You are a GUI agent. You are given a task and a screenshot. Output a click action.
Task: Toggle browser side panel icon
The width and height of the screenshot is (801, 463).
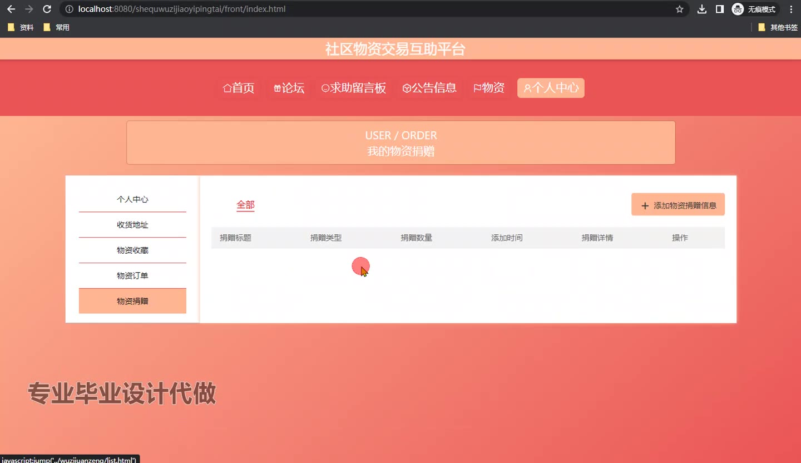click(720, 9)
